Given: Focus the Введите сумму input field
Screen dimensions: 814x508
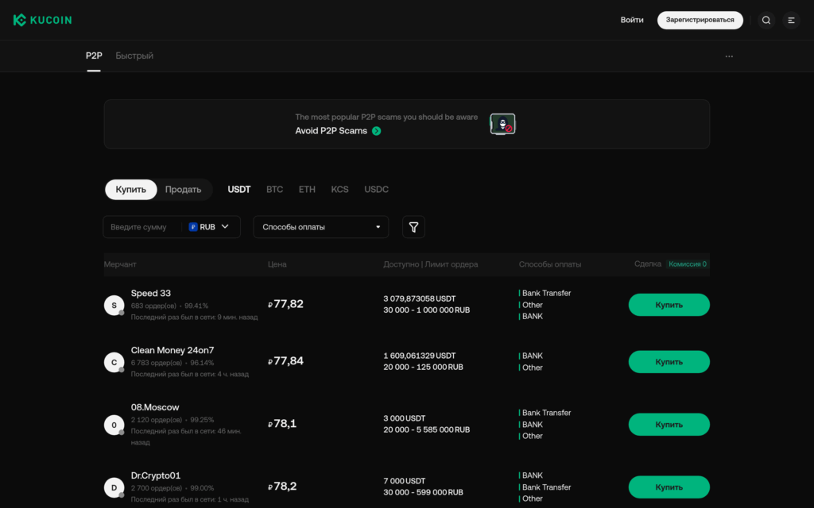Looking at the screenshot, I should click(x=143, y=227).
